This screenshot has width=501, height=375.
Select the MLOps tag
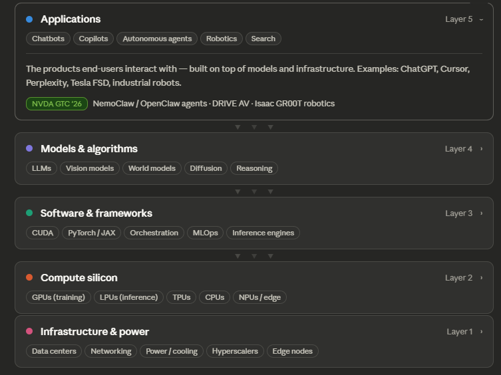coord(205,233)
